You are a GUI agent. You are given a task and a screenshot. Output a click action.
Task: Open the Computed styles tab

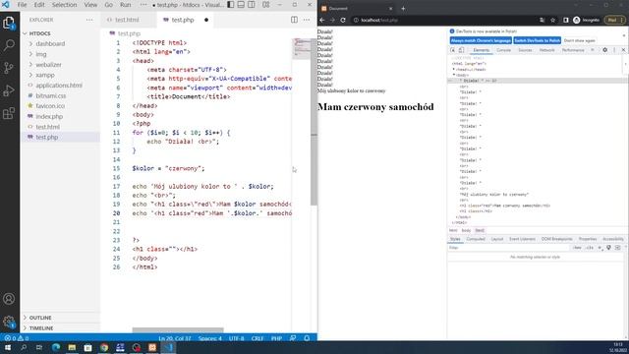coord(476,239)
